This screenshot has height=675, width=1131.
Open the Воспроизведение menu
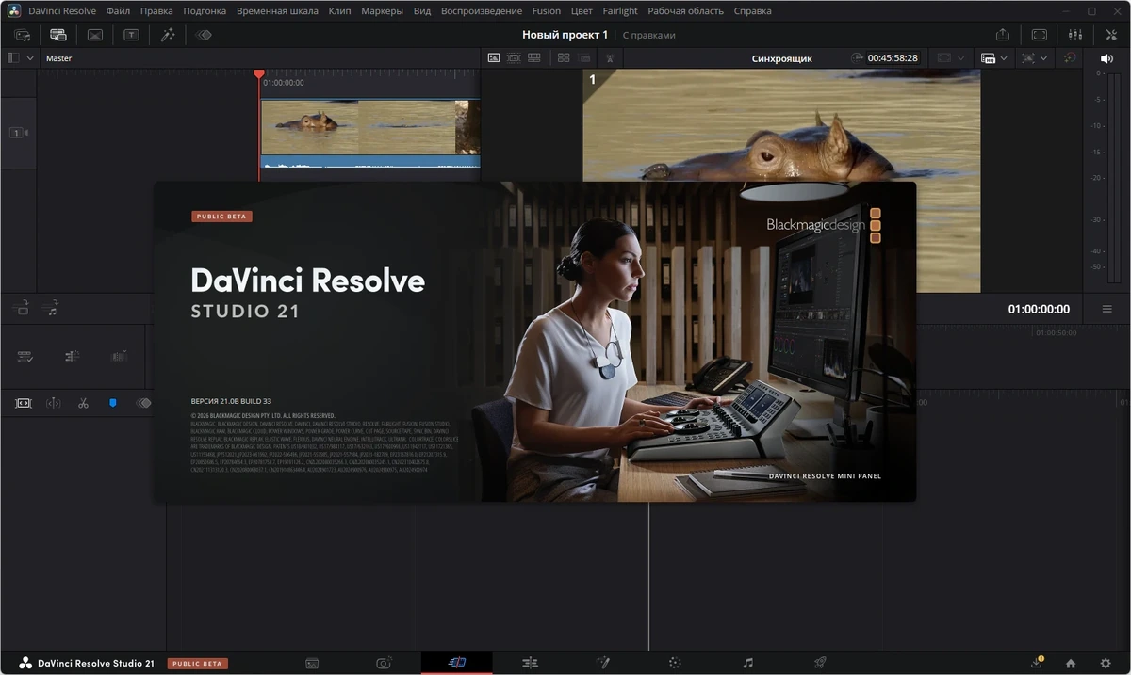pos(481,11)
